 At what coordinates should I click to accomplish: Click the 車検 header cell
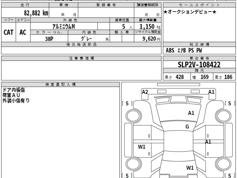tap(64, 5)
